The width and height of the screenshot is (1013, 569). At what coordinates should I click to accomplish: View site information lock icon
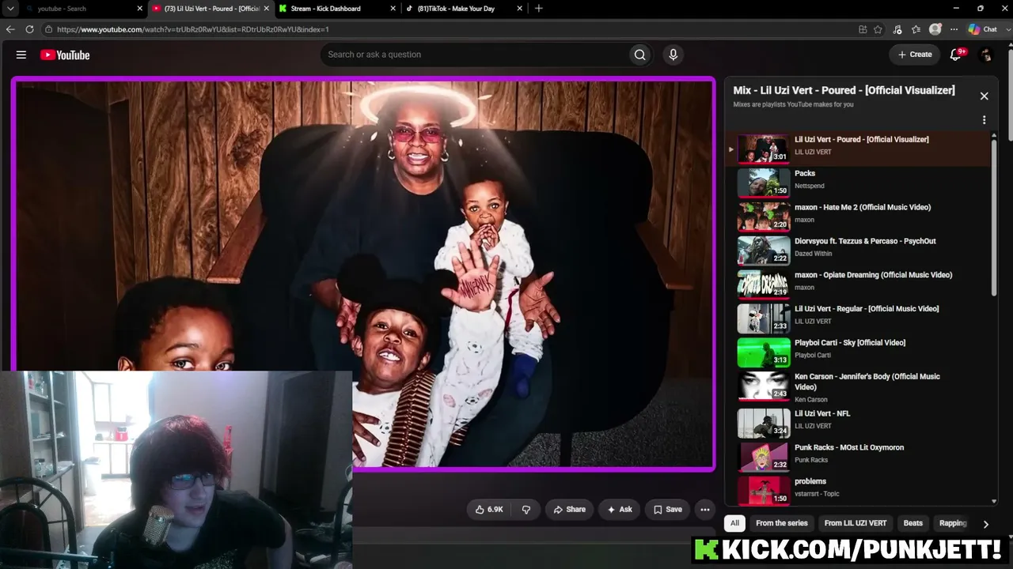pos(48,29)
